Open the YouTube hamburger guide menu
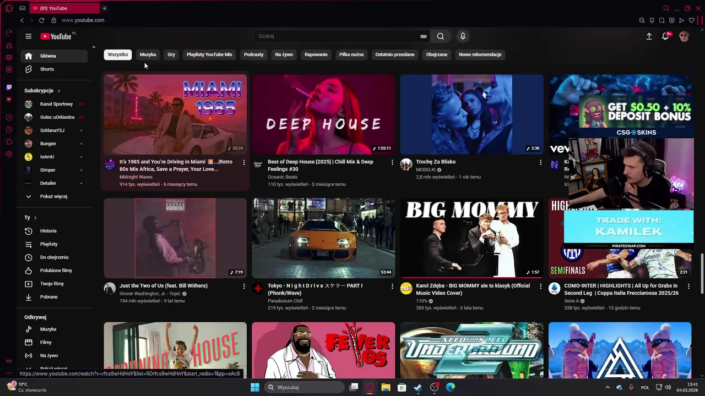The height and width of the screenshot is (396, 705). (29, 36)
